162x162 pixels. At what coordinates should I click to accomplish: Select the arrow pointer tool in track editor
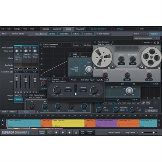[3, 120]
